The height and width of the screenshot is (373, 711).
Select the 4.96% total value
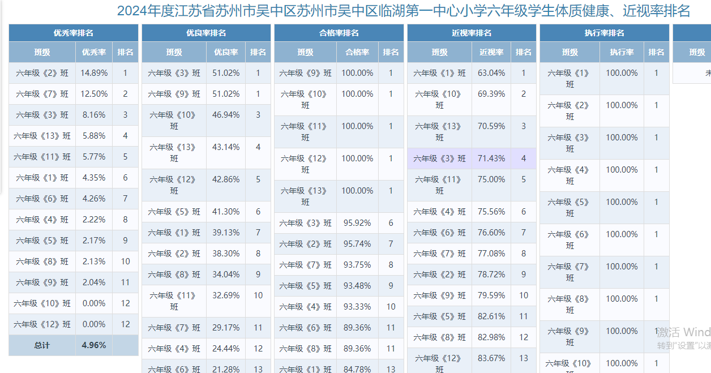94,345
